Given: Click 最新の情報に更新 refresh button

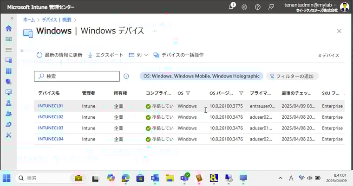Looking at the screenshot, I should (x=59, y=55).
